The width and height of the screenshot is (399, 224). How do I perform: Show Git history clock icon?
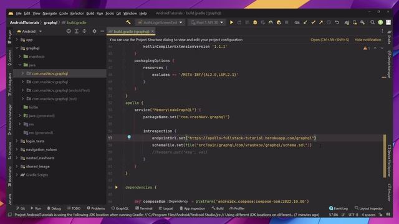tap(329, 22)
